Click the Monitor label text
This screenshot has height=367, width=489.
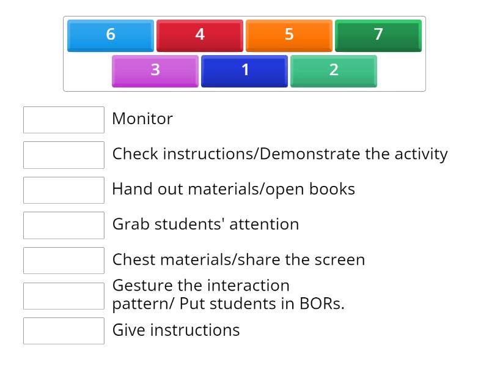coord(142,119)
